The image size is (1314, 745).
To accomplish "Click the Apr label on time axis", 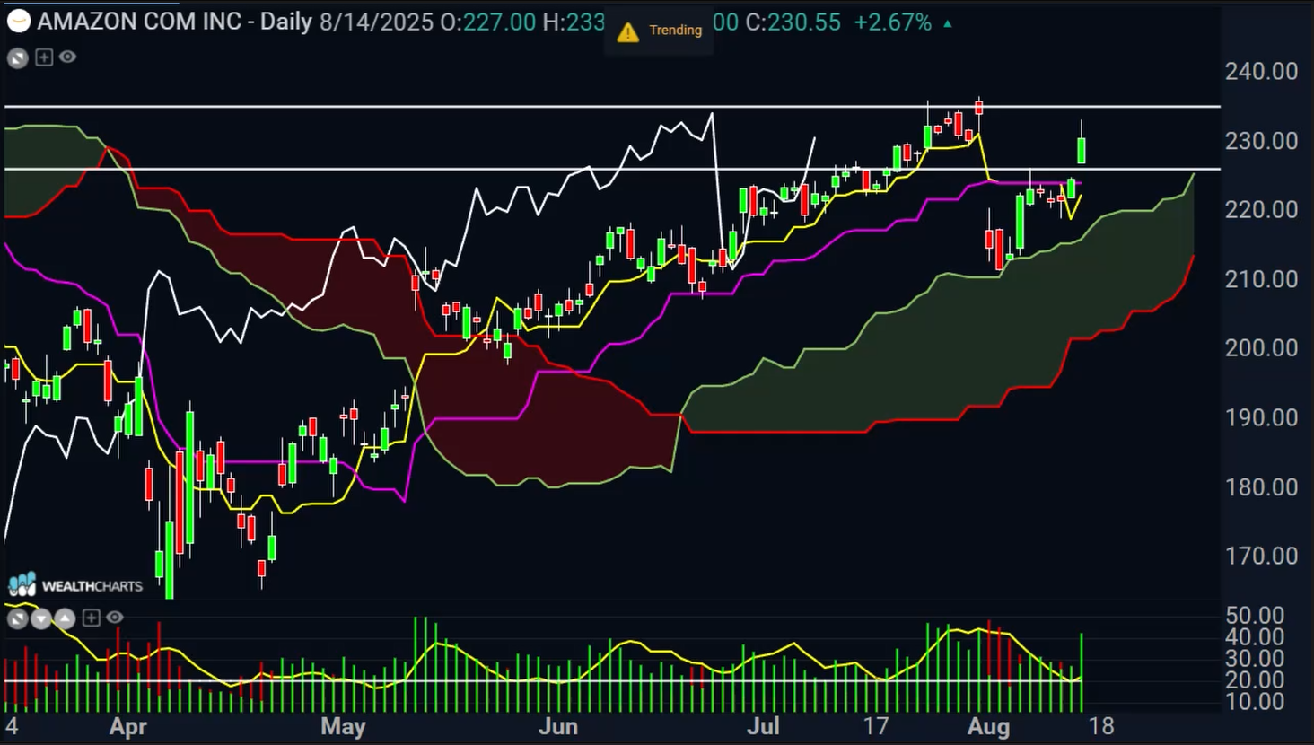I will (128, 726).
